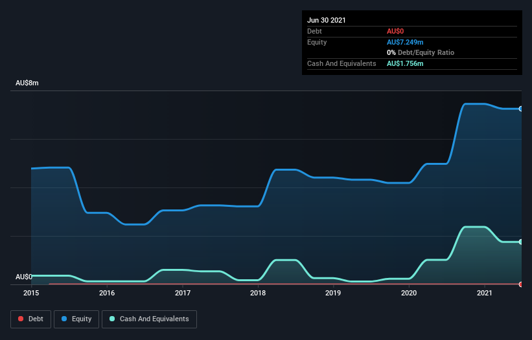Click the Cash And Equivalents tooltip row label
The image size is (532, 340).
341,63
